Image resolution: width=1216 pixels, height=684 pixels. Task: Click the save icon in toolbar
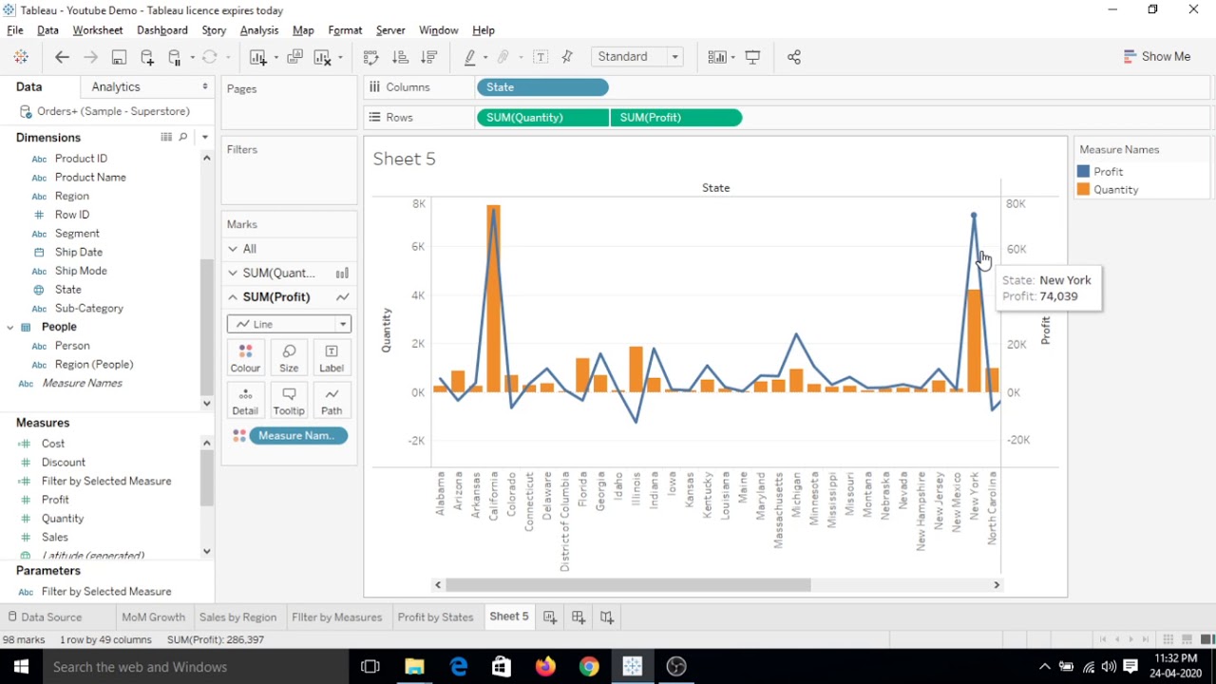click(x=119, y=57)
